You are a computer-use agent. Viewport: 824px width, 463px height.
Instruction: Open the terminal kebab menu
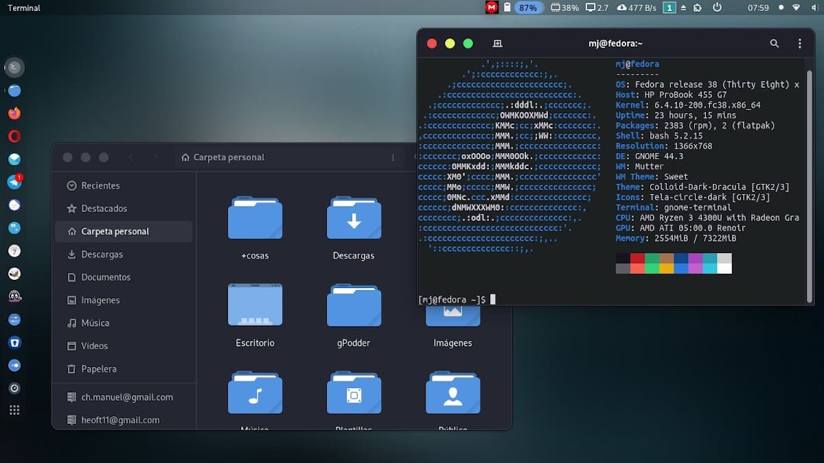point(799,43)
